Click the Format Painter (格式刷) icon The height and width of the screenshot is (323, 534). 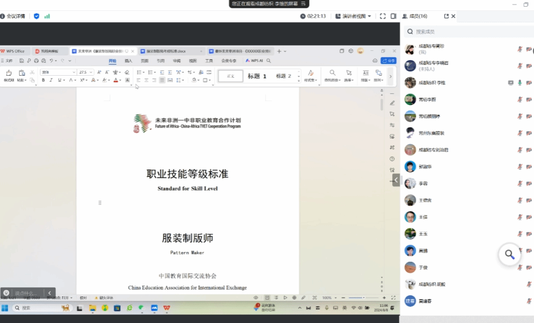[x=8, y=74]
